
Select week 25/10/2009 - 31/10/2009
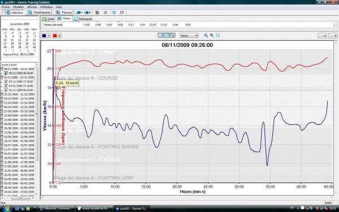click(19, 94)
